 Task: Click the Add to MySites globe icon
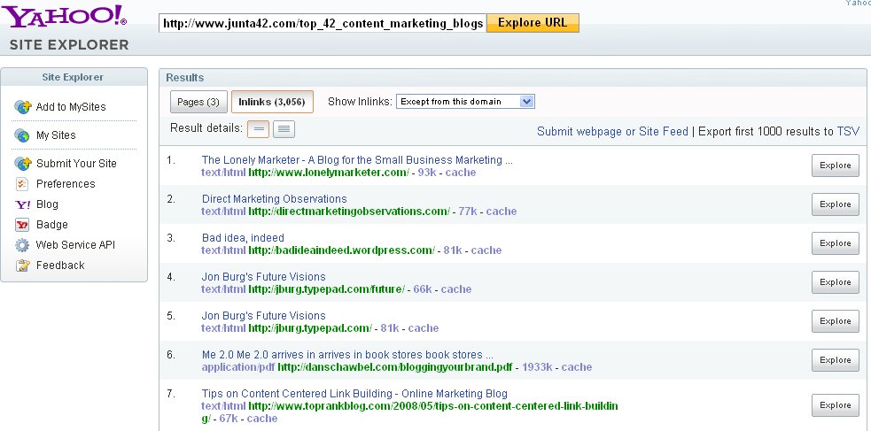pos(23,107)
